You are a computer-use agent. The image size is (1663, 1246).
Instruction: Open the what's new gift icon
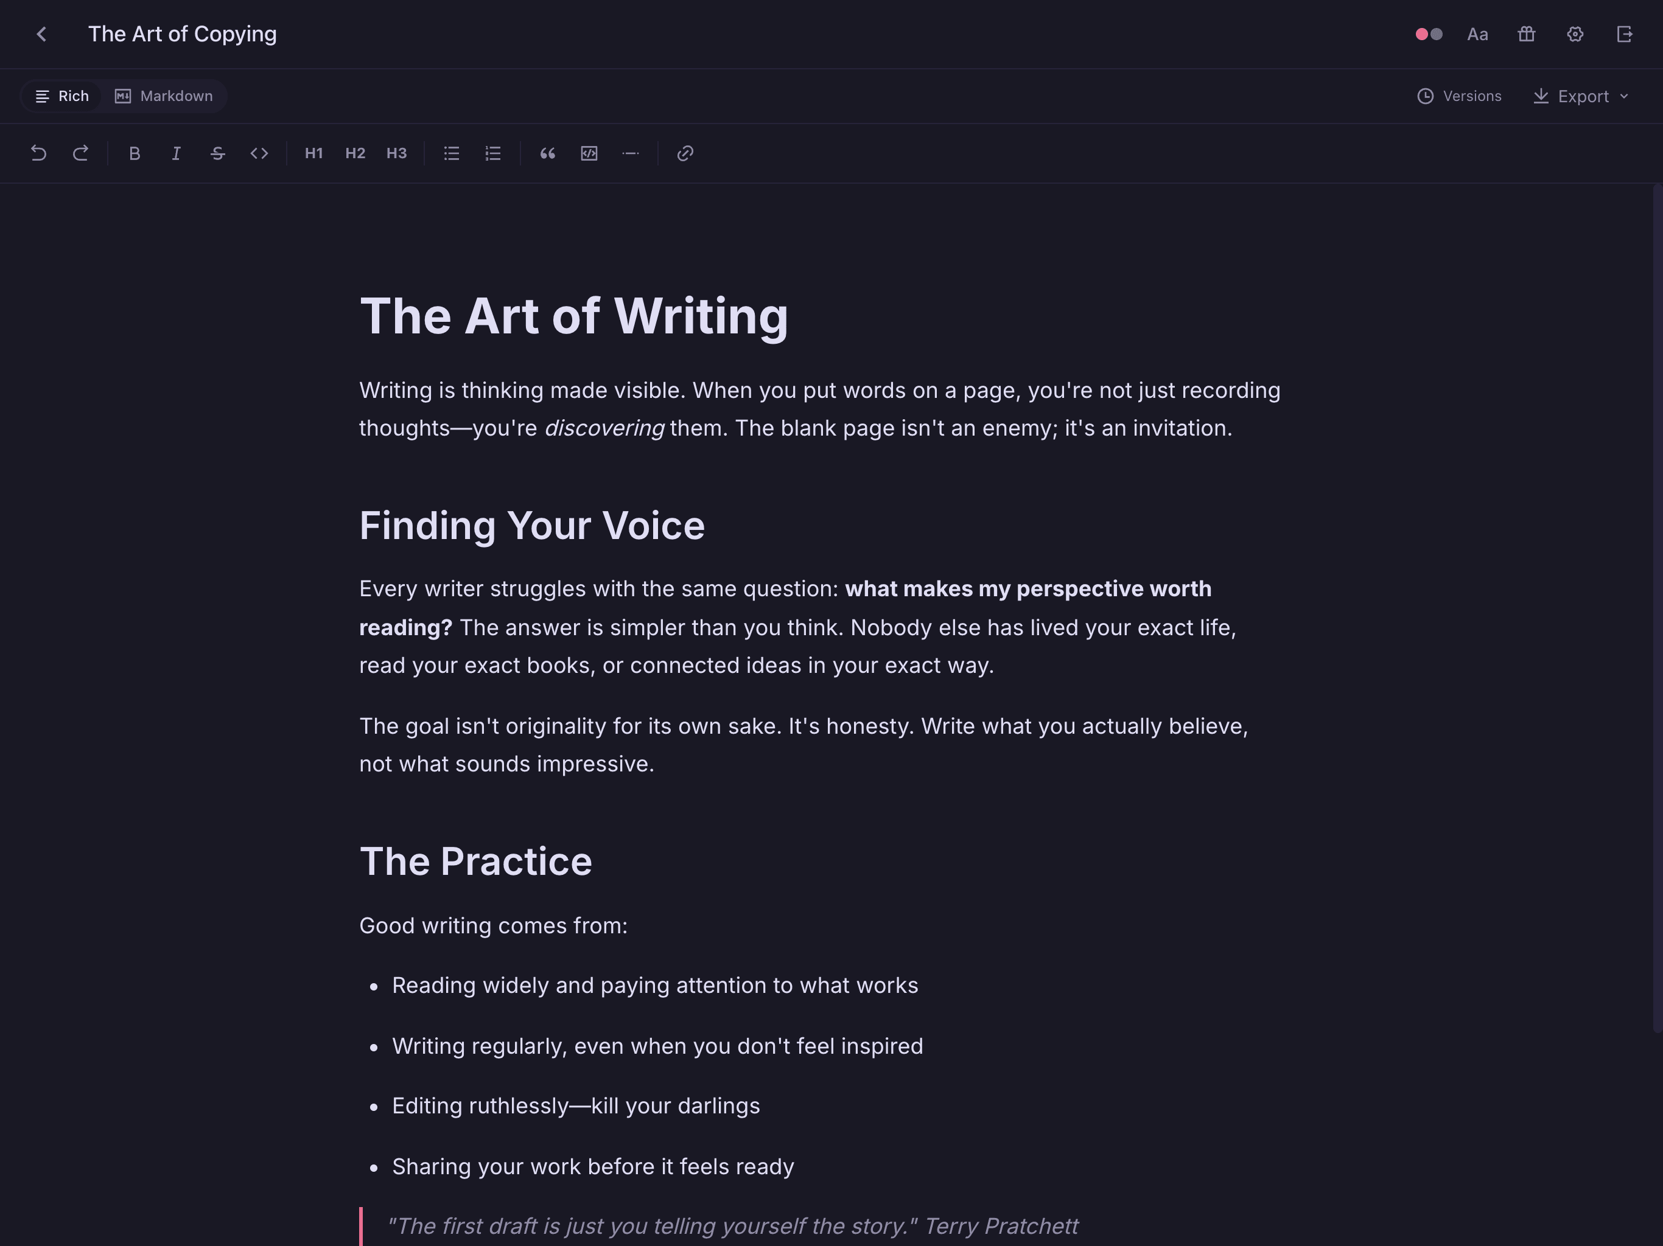(x=1526, y=34)
